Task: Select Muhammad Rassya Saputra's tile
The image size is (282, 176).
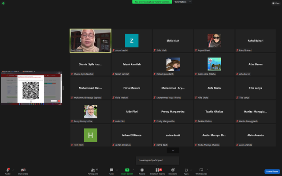Action: tap(90, 88)
